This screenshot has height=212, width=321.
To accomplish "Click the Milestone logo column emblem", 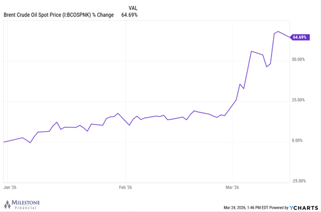I will pos(7,203).
